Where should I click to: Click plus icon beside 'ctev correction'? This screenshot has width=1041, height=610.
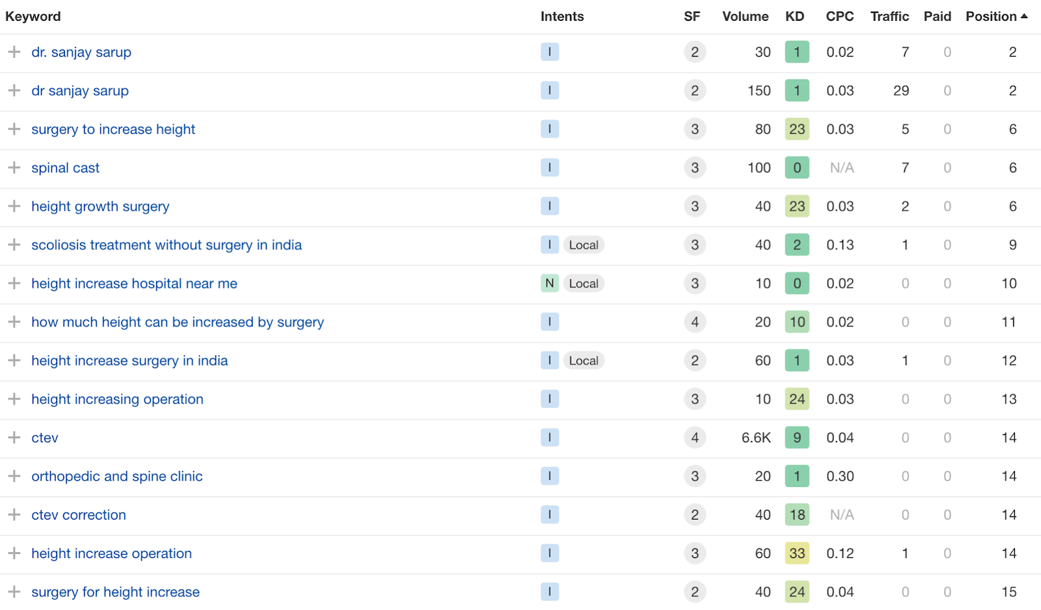point(14,515)
